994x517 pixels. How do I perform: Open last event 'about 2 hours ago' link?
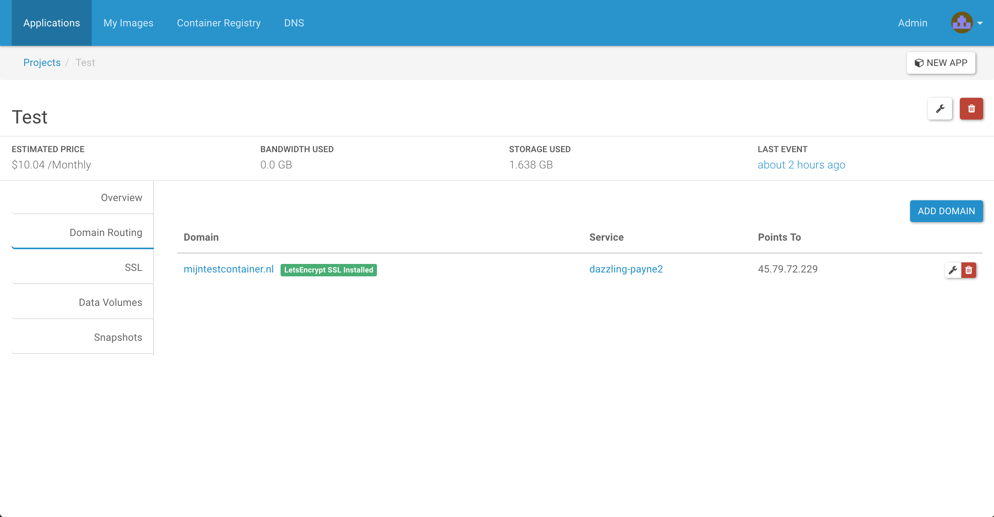801,165
